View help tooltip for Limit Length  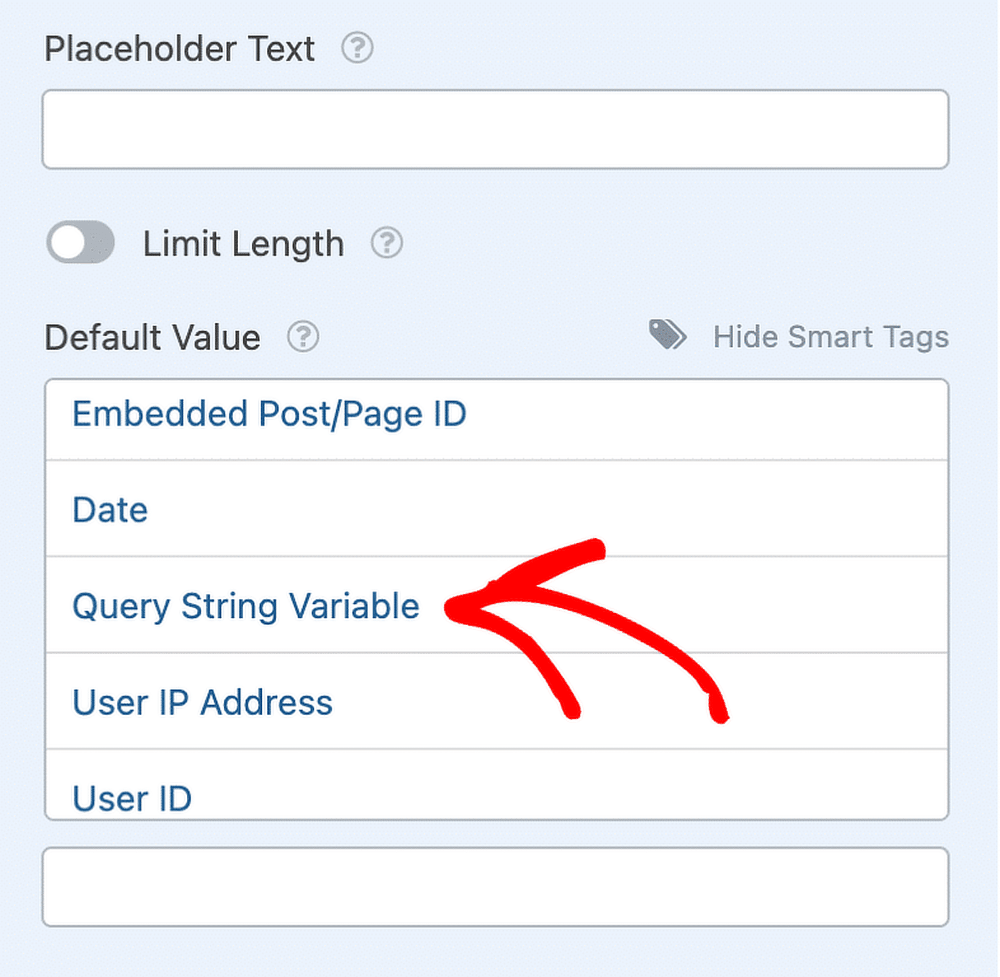[x=387, y=244]
